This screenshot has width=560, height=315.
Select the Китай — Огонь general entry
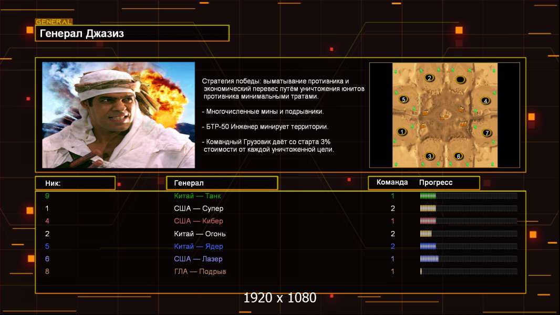pyautogui.click(x=200, y=234)
